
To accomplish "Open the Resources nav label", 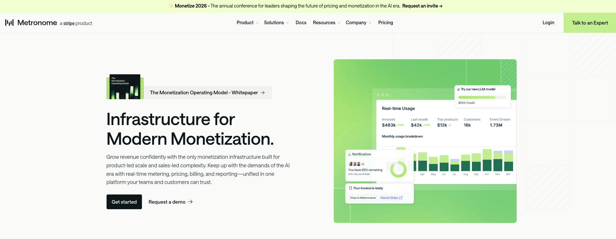I will [x=324, y=23].
